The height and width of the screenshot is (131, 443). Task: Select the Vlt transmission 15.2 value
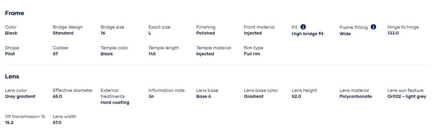coord(9,122)
